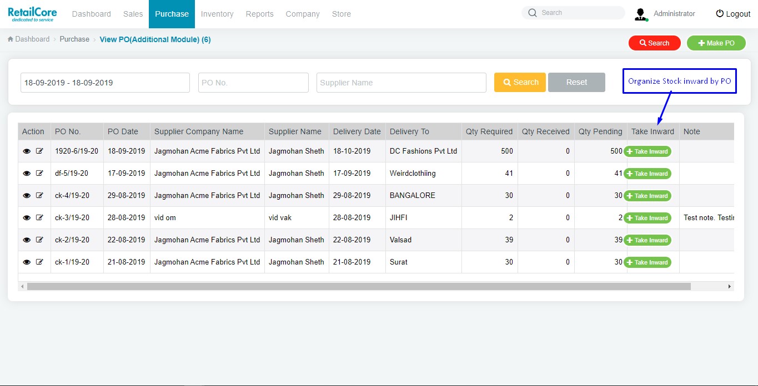
Task: Open the Purchase menu
Action: click(x=172, y=14)
